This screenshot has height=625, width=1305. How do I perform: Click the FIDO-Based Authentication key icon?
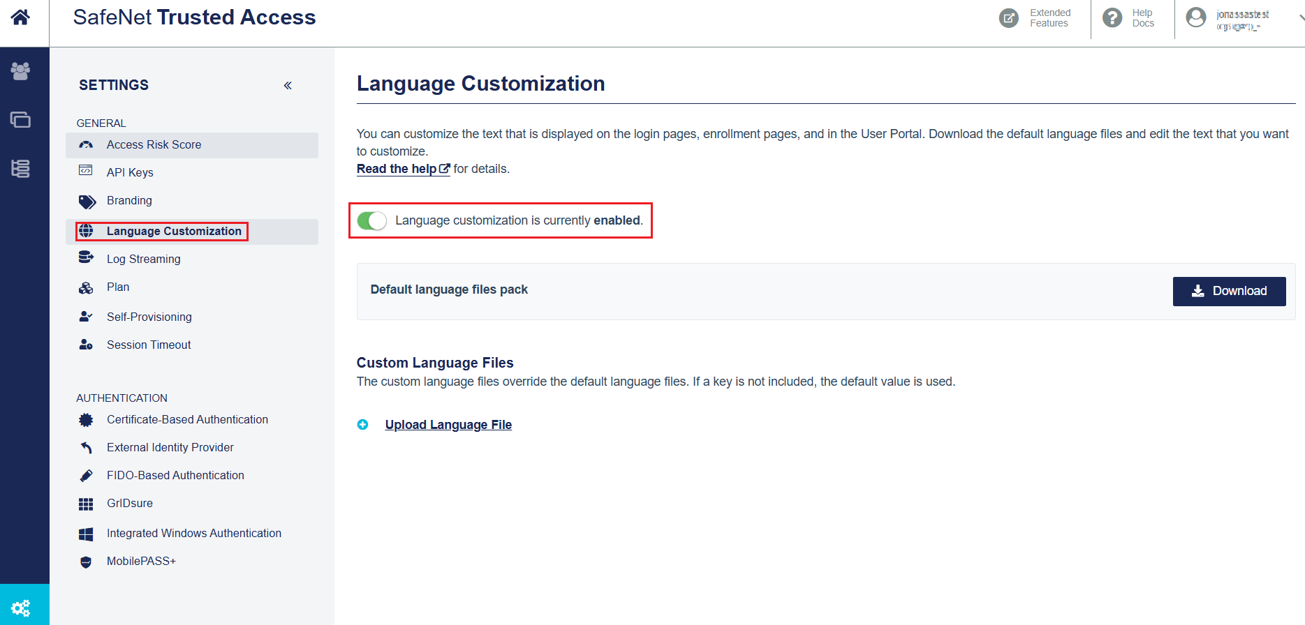(x=86, y=476)
